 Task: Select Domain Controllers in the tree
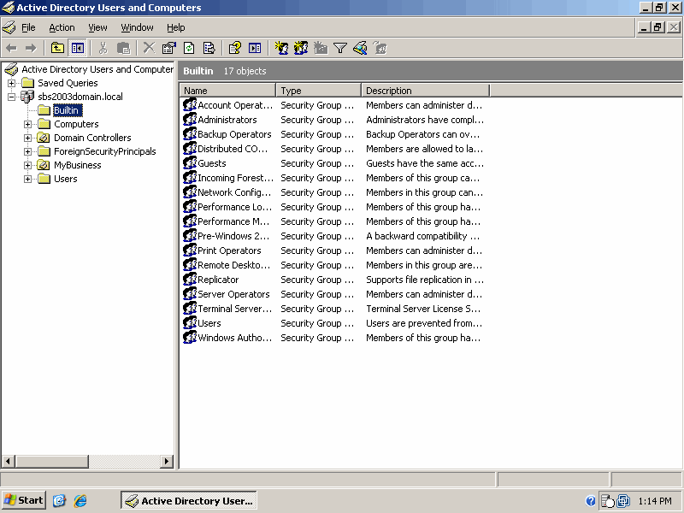92,138
